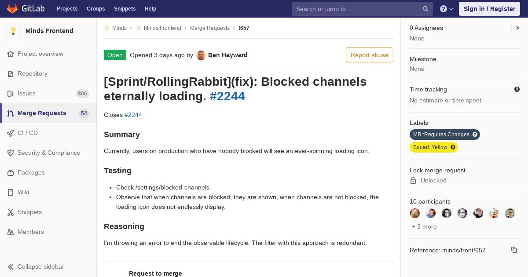Click the third participant avatar

coord(447,213)
